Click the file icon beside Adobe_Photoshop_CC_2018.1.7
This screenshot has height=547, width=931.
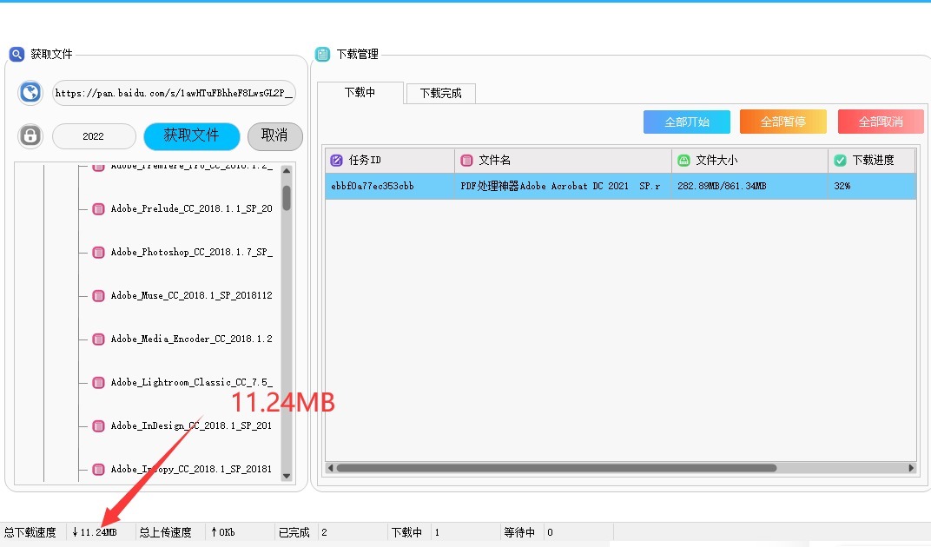click(x=98, y=253)
